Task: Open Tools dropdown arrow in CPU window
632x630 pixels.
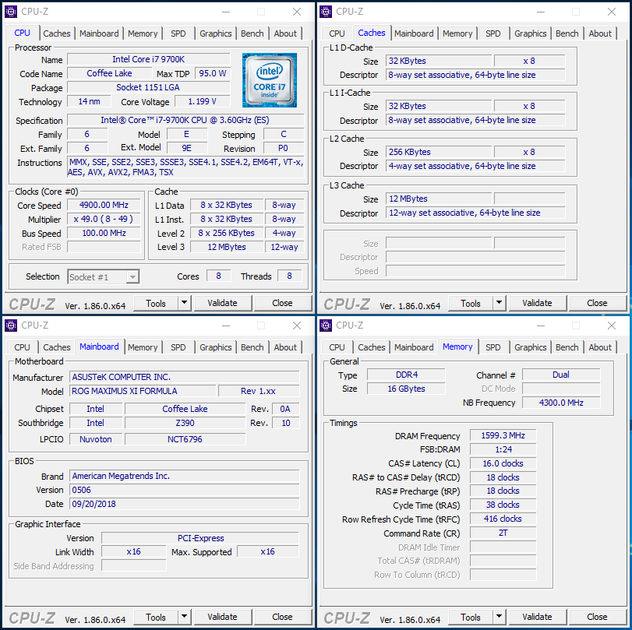Action: [x=184, y=302]
